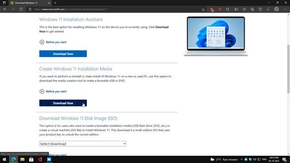Click the Windows 11 laptop image
The image size is (290, 163).
pyautogui.click(x=216, y=36)
